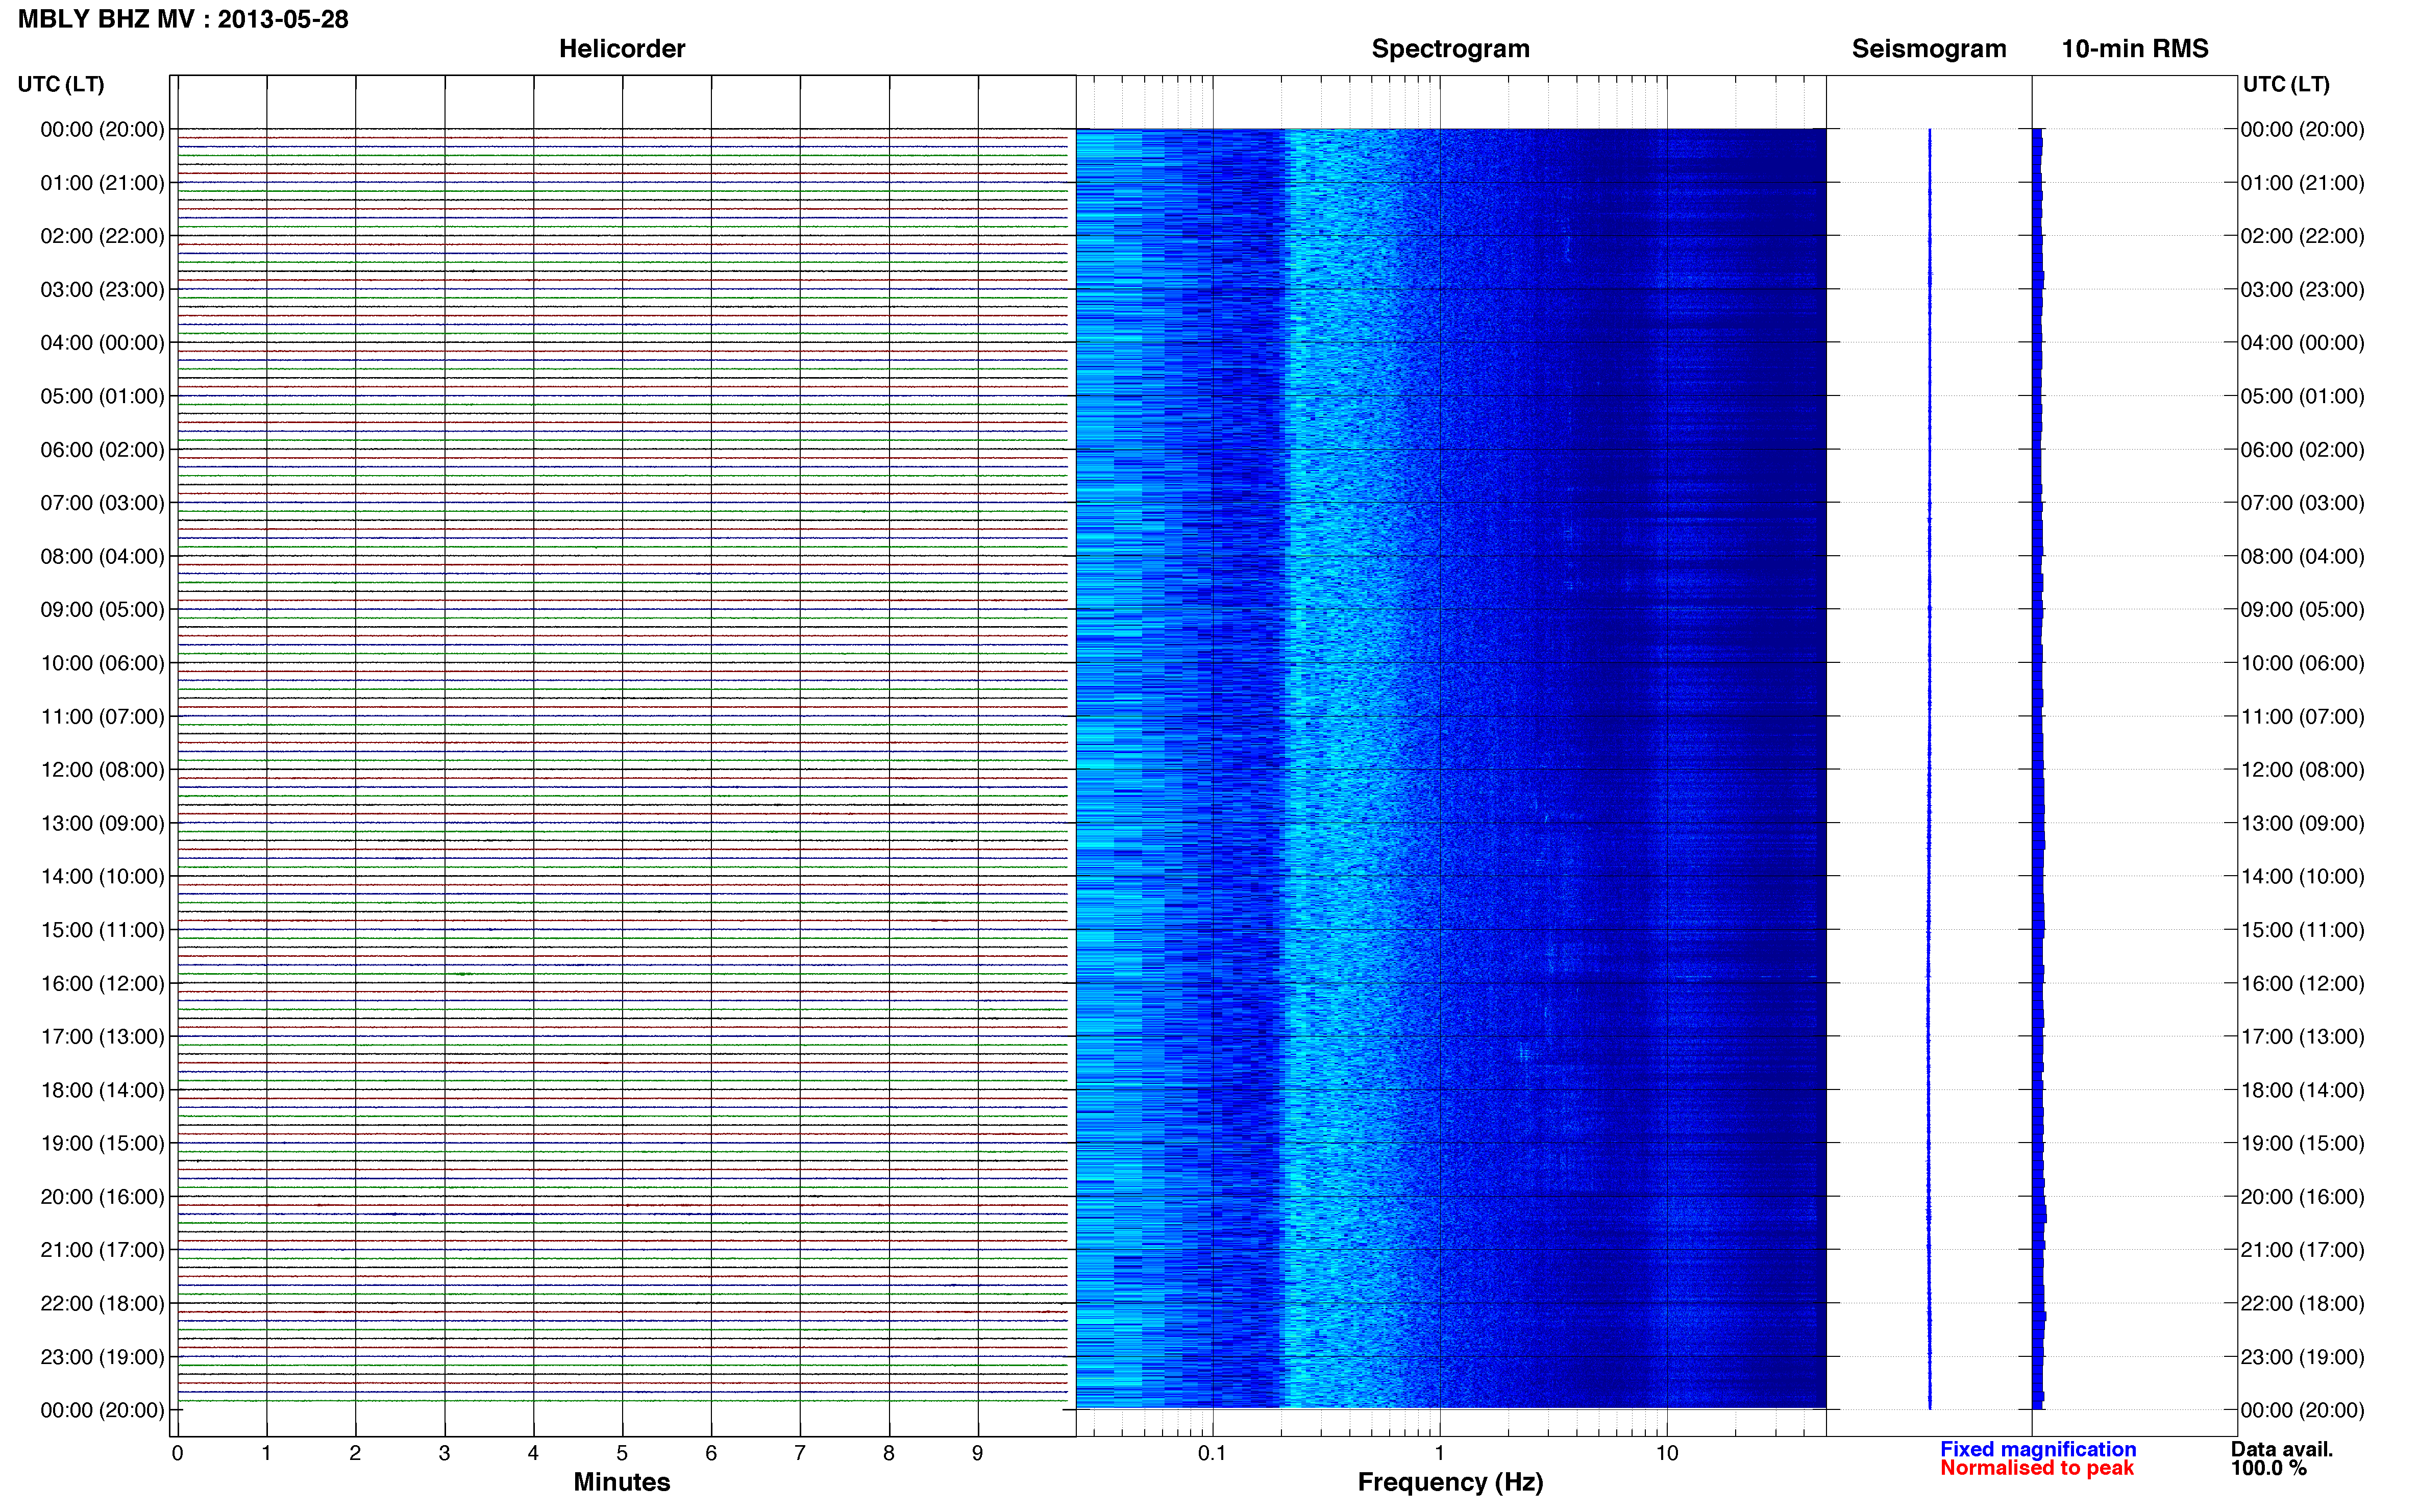Screen dimensions: 2419x1512
Task: Click left time label '21:00 (17:00)'
Action: pos(102,1250)
